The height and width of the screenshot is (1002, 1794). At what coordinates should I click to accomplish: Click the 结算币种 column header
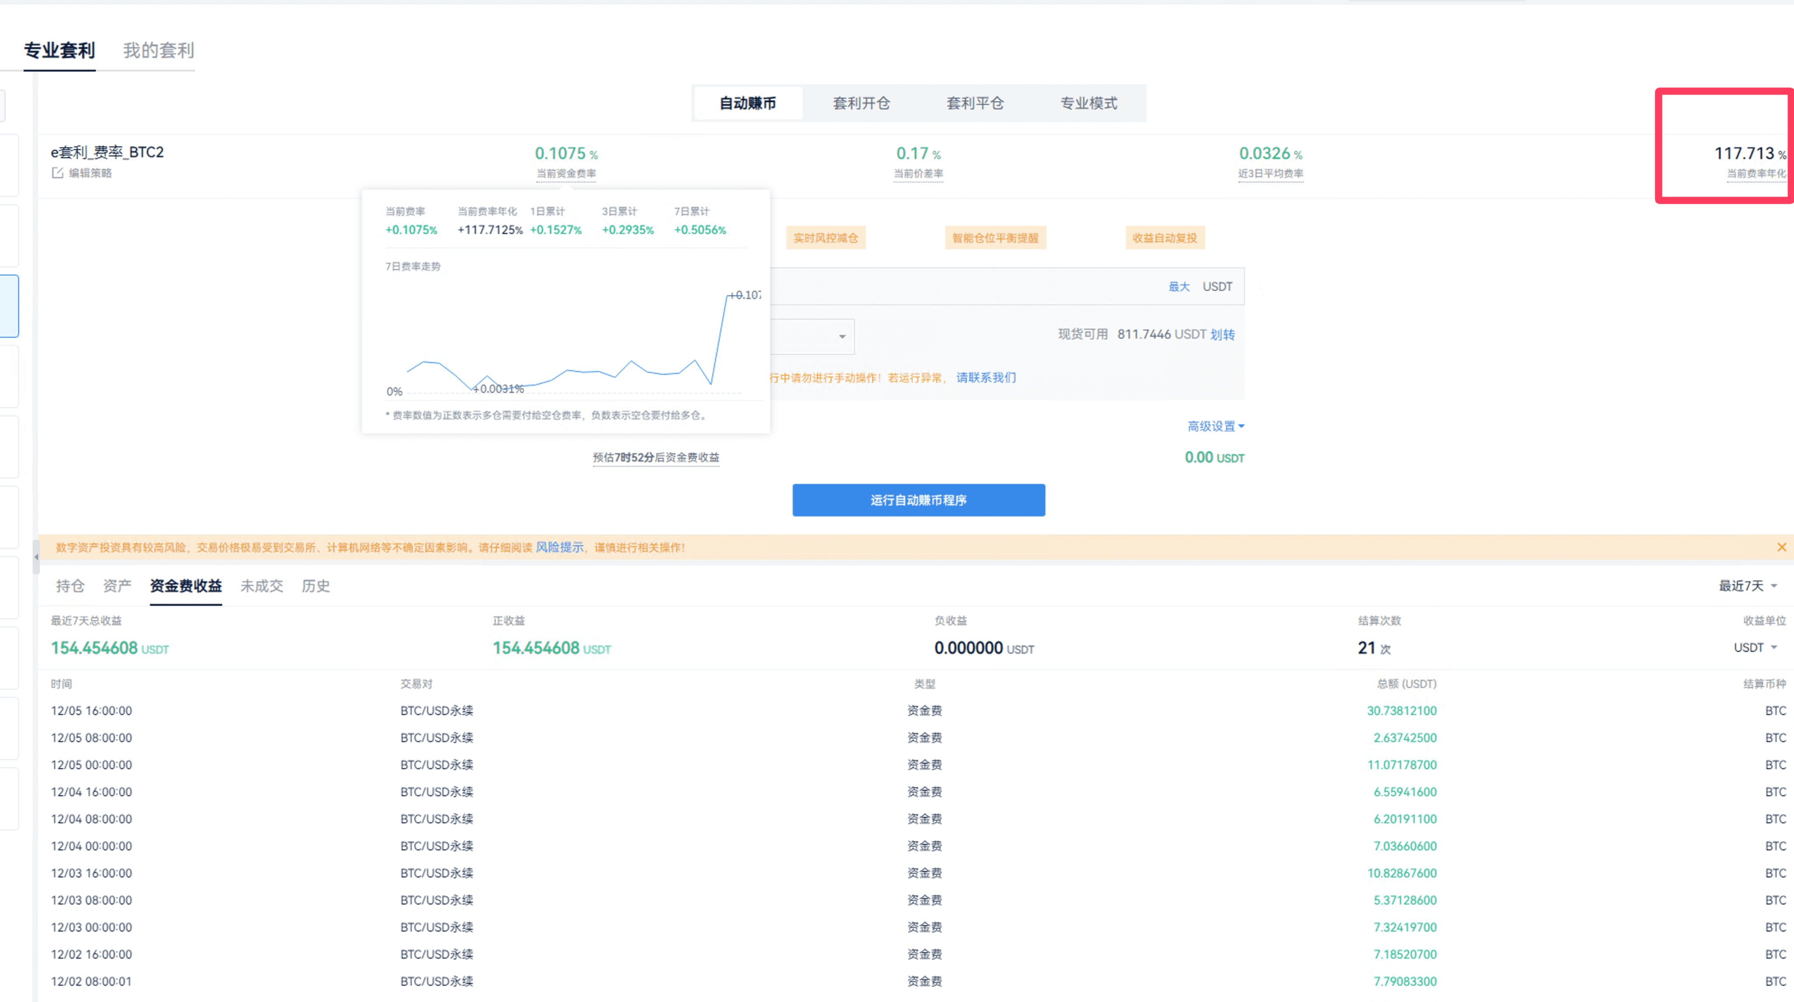[x=1765, y=684]
